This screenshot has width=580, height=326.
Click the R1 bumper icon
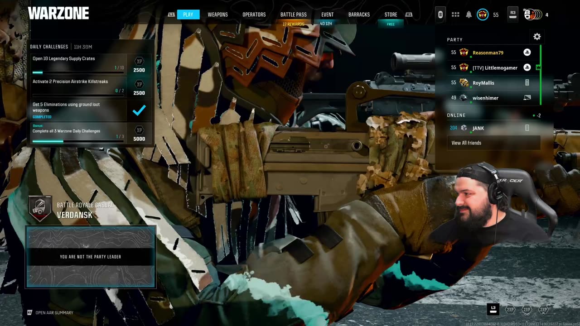point(409,14)
